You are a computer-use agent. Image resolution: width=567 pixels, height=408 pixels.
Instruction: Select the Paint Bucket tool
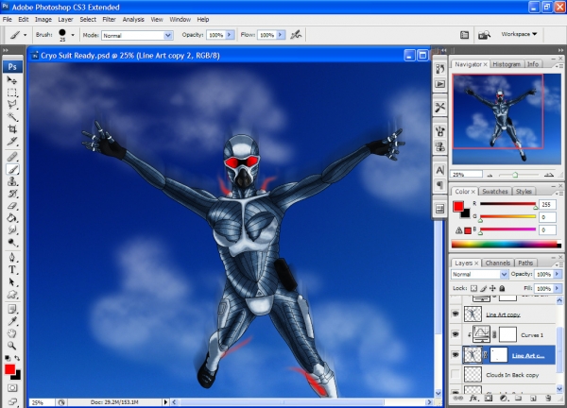click(12, 217)
